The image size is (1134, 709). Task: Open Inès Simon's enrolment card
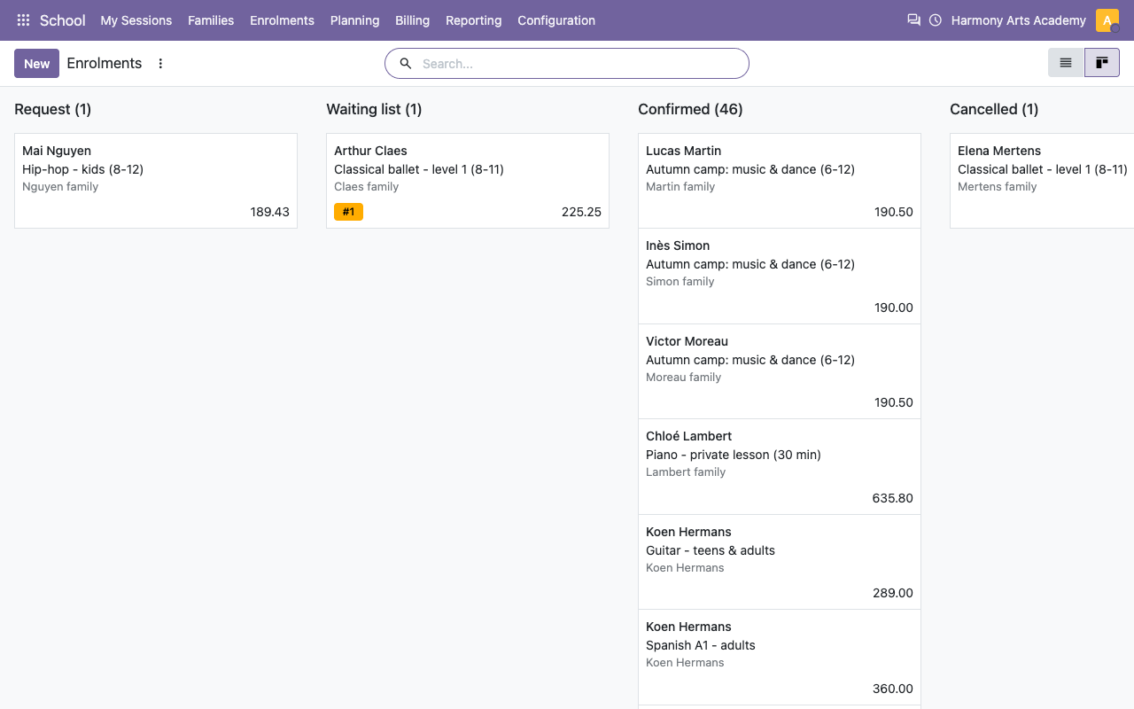(x=780, y=276)
